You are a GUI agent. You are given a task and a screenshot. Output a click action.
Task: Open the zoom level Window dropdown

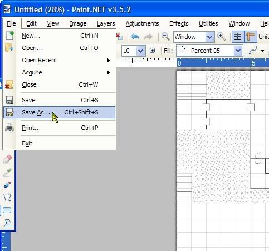click(209, 37)
